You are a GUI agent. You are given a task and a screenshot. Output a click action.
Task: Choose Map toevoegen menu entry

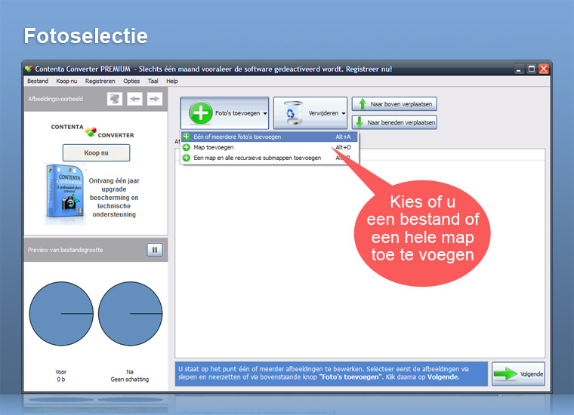[x=269, y=147]
